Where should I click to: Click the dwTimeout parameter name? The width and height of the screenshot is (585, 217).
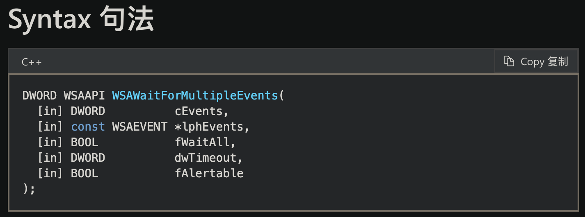pyautogui.click(x=208, y=158)
